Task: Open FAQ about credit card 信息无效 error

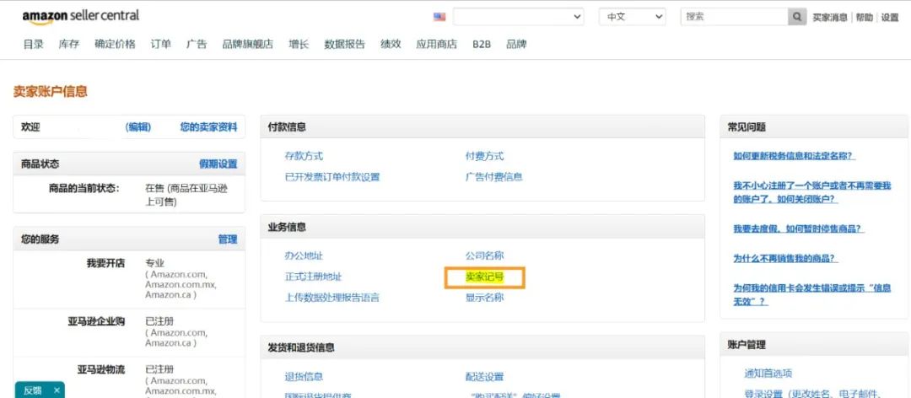Action: coord(811,294)
